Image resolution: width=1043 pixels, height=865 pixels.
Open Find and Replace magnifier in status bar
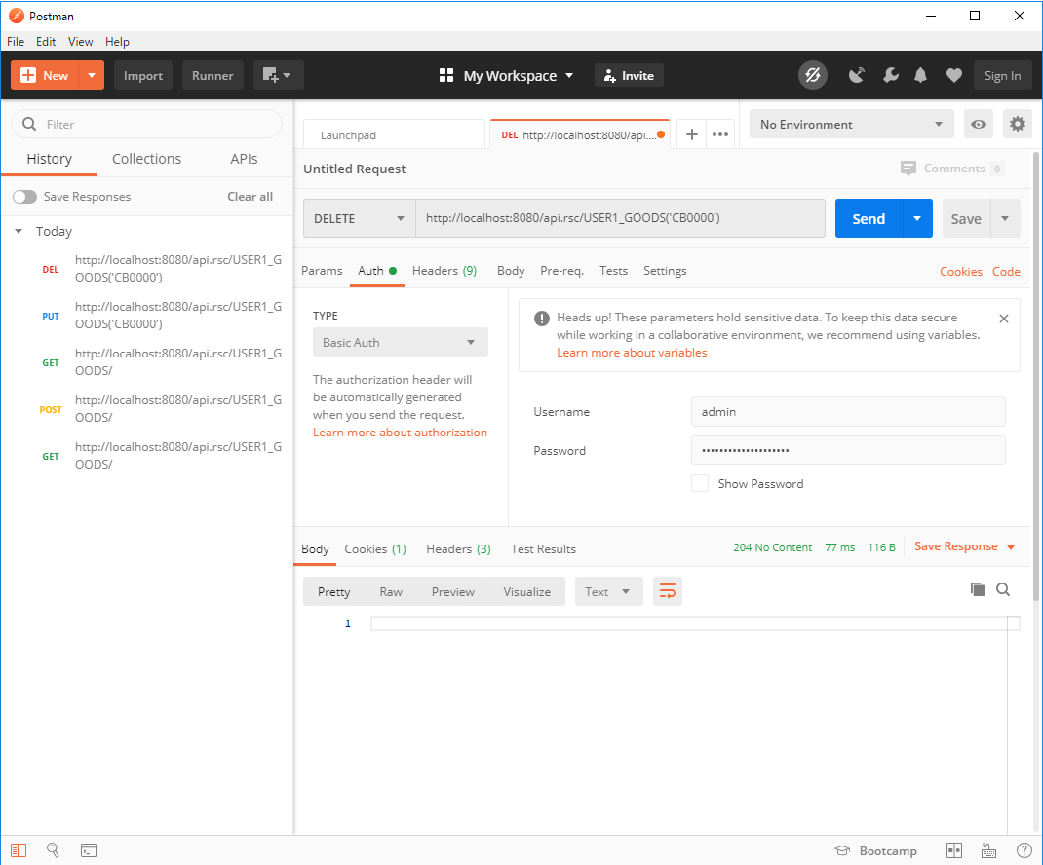[x=54, y=850]
